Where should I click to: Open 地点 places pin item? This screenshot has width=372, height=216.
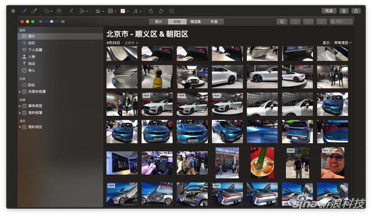pyautogui.click(x=60, y=64)
